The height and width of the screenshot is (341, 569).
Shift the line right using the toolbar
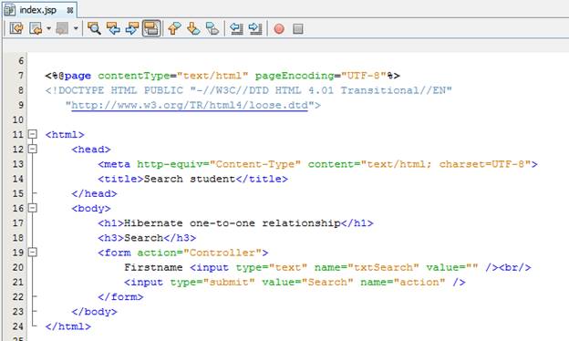pyautogui.click(x=255, y=28)
